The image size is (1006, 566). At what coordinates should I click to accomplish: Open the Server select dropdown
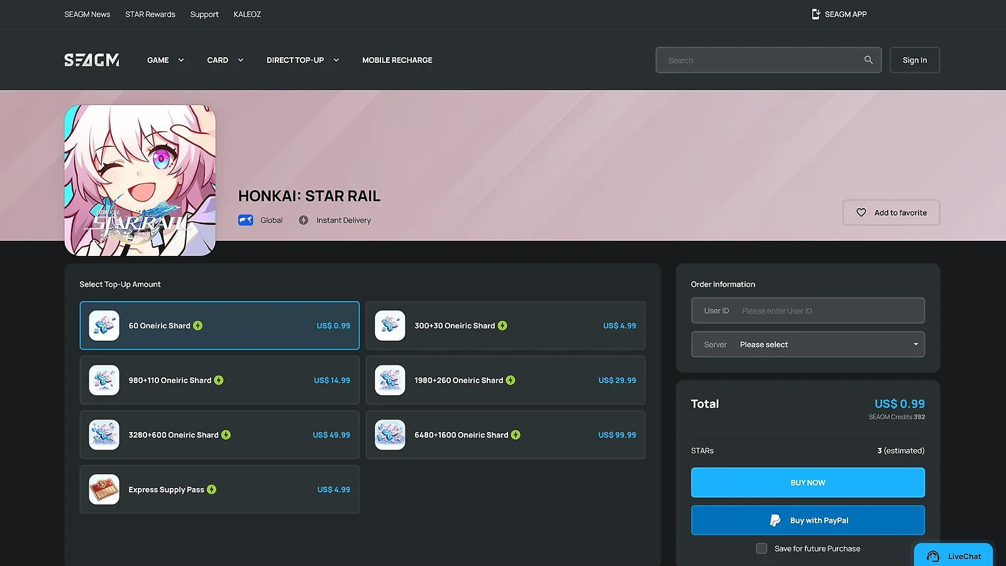pyautogui.click(x=808, y=345)
